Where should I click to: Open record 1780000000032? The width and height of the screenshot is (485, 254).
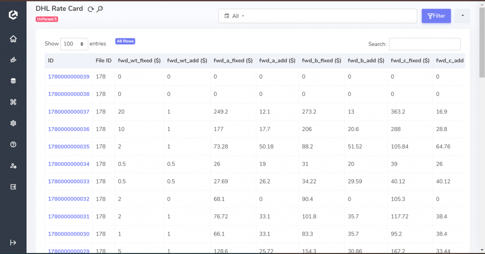tap(69, 199)
